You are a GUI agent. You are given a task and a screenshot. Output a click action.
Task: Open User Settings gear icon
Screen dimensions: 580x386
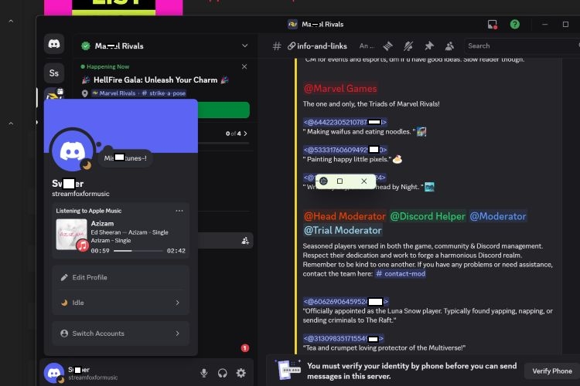(x=241, y=373)
